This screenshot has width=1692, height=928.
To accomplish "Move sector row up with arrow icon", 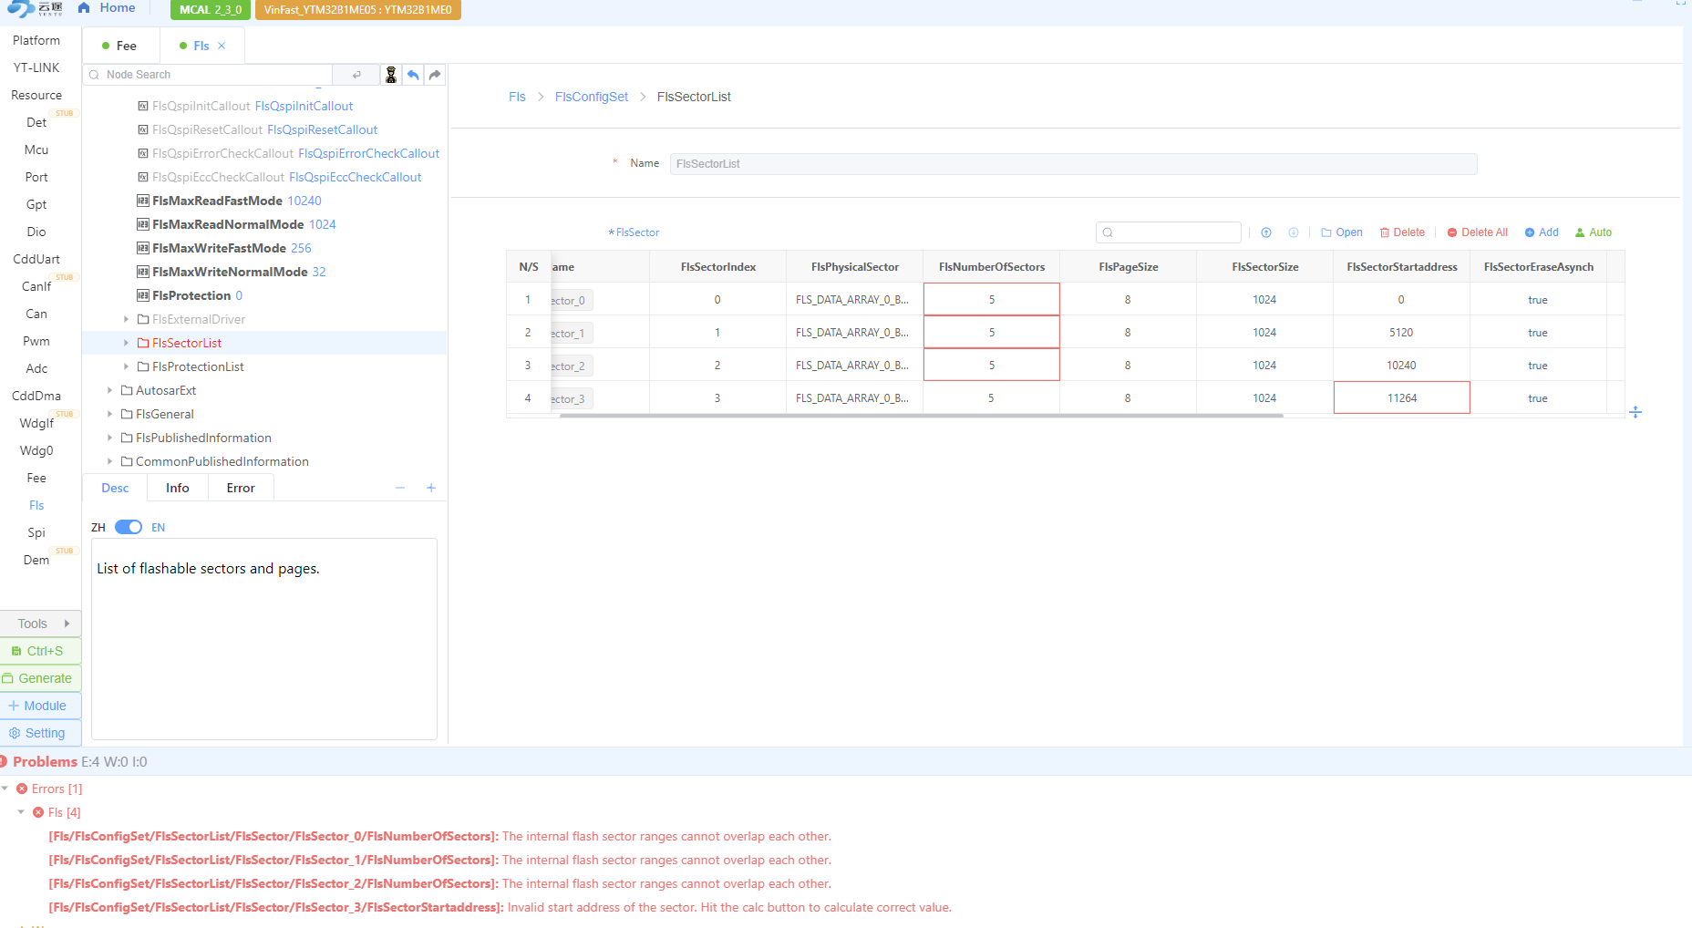I will [x=1266, y=232].
